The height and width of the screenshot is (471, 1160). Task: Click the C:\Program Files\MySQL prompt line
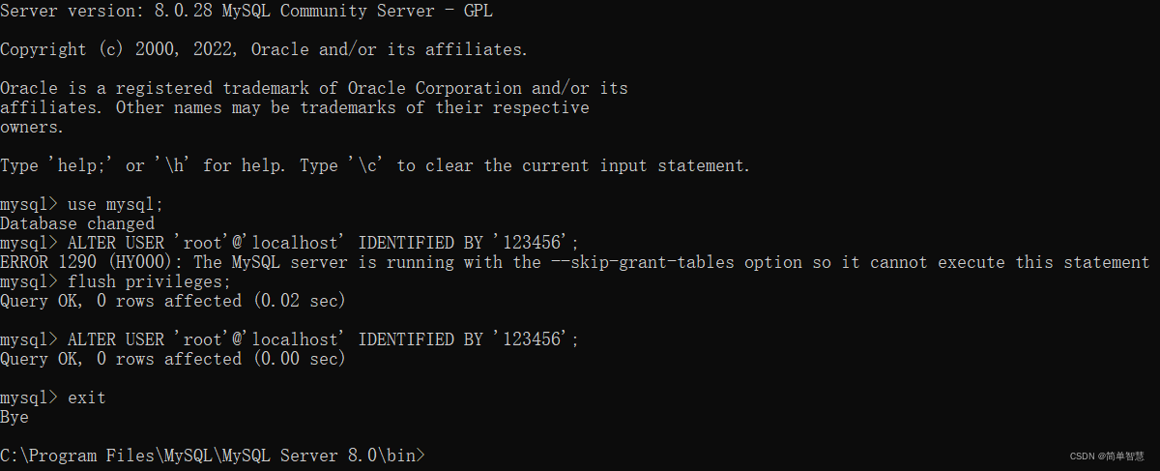(213, 456)
